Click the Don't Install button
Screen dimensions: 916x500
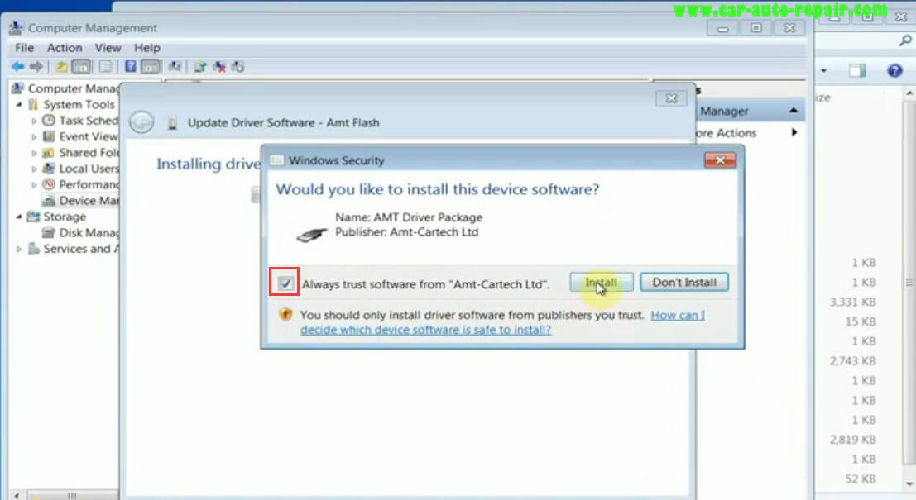[x=684, y=283]
